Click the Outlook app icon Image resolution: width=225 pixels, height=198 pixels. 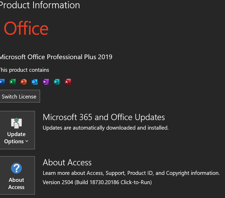[x=34, y=82]
